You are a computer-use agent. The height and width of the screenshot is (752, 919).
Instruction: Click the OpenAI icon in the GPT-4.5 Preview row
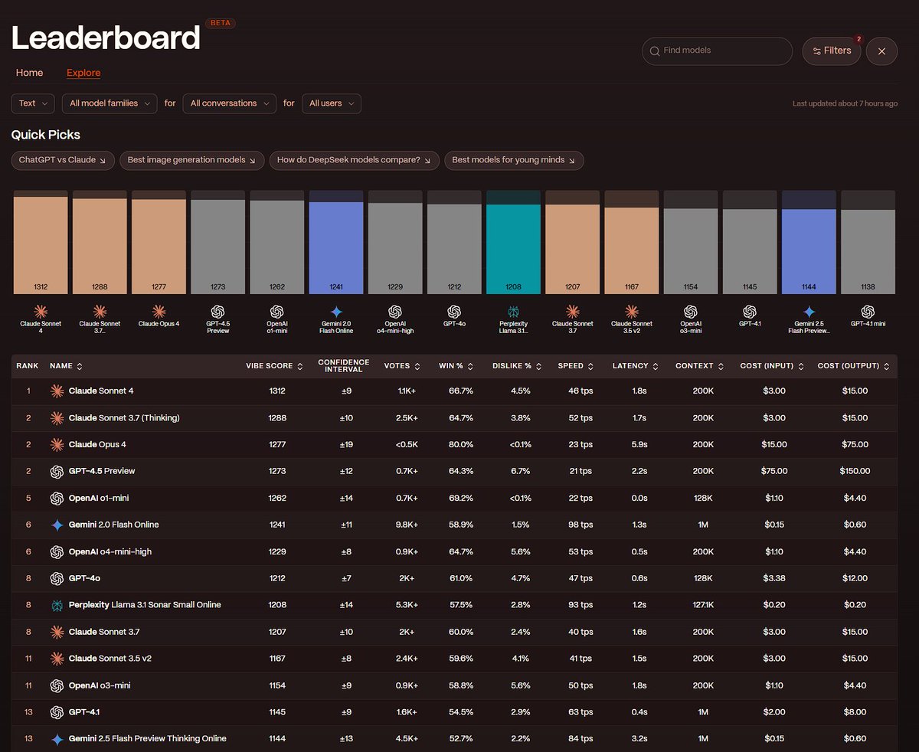[57, 472]
